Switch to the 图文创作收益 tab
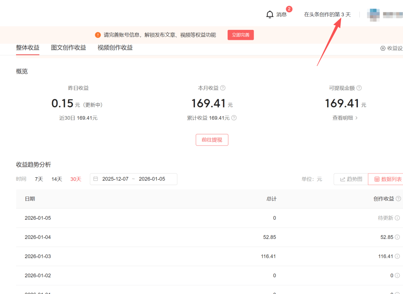 click(68, 48)
